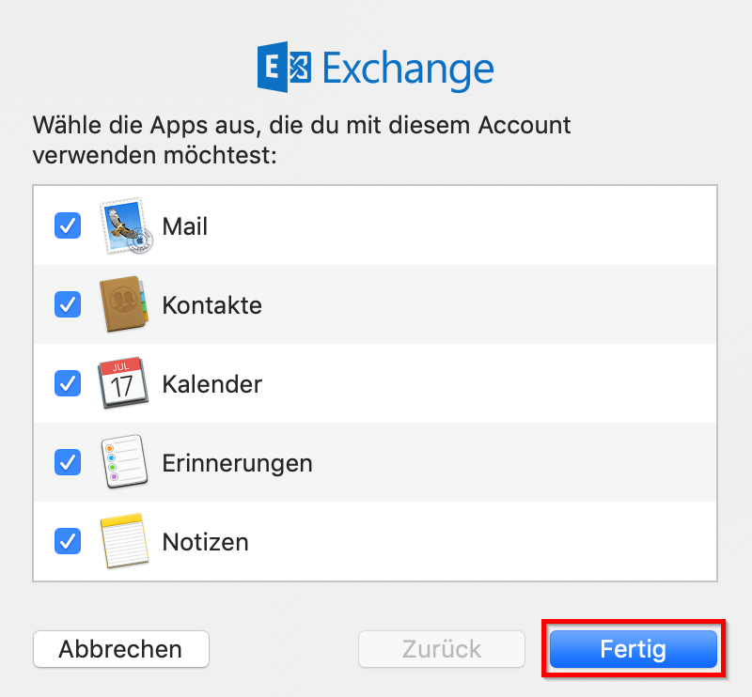Image resolution: width=752 pixels, height=697 pixels.
Task: Click the Kontakte address book icon
Action: pos(124,305)
